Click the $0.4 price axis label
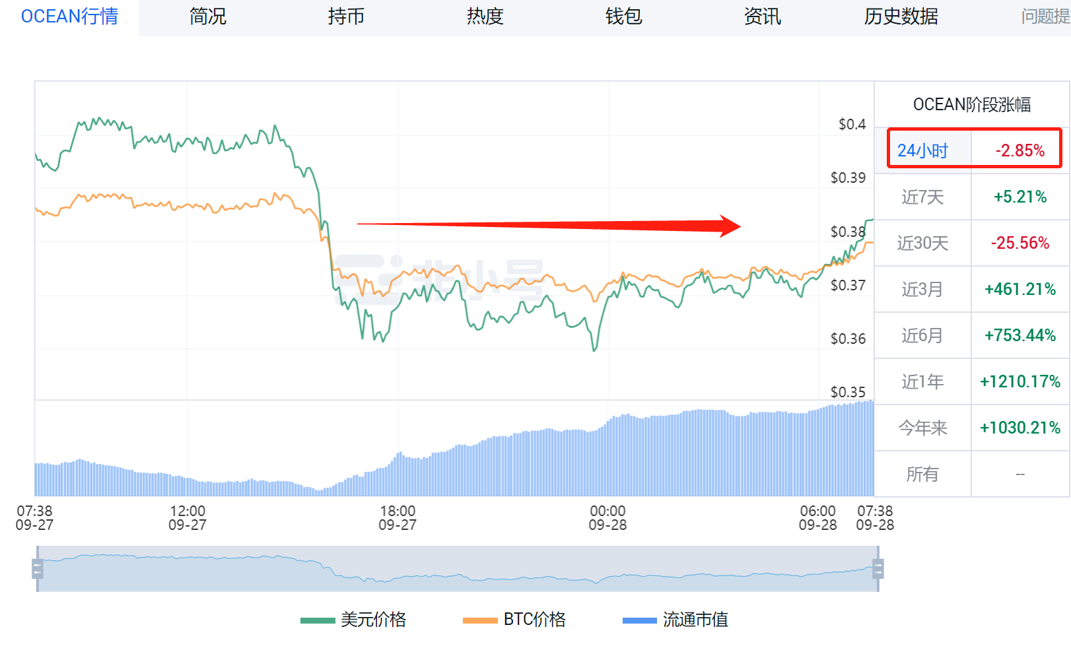This screenshot has width=1071, height=650. pyautogui.click(x=852, y=124)
